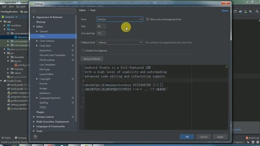This screenshot has height=146, width=260.
Task: Click the settings tree vertical scrollbar
Action: [76, 68]
